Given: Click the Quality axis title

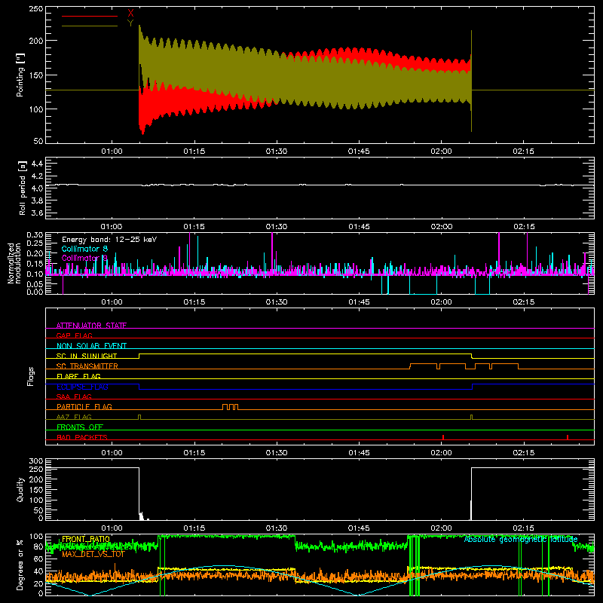Looking at the screenshot, I should click(20, 489).
